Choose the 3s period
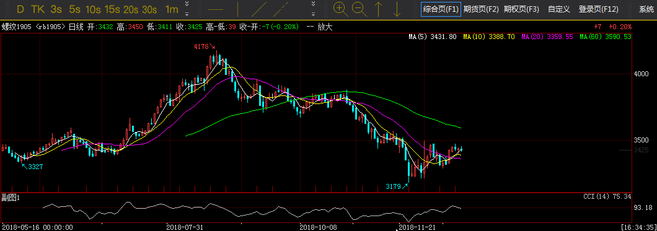657x231 pixels. [56, 9]
